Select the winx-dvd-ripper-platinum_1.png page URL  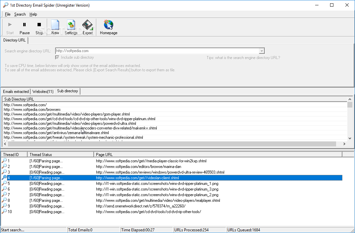(157, 184)
